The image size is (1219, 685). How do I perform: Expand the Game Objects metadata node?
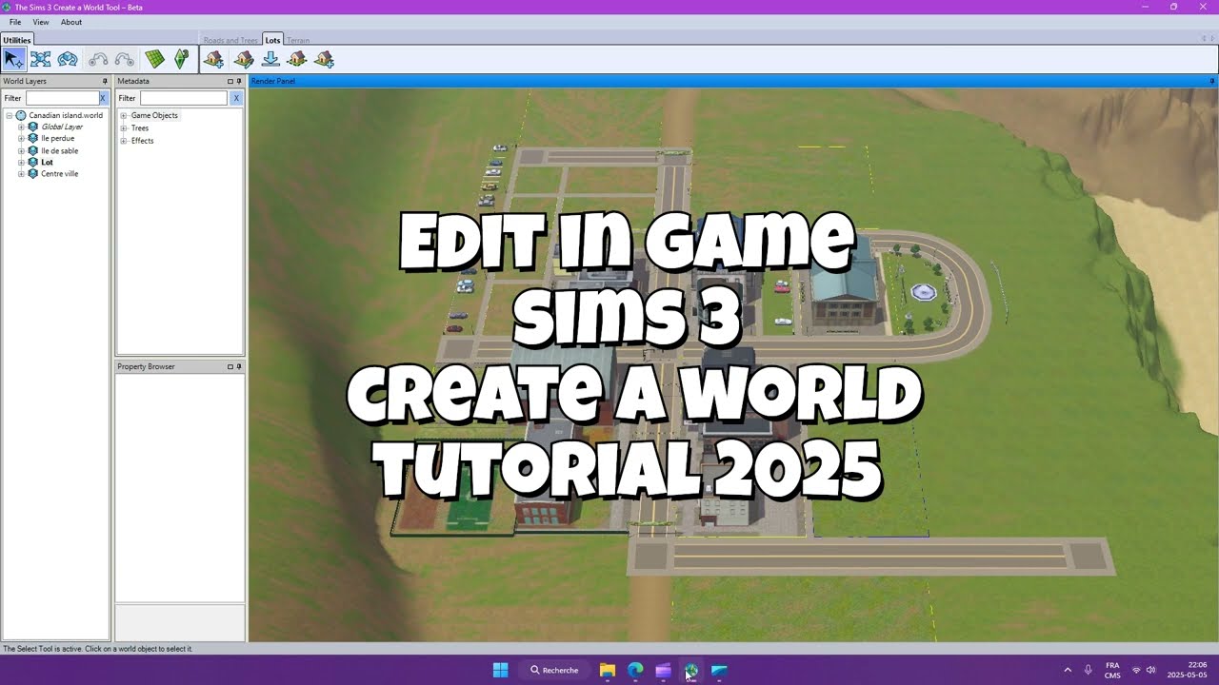[123, 115]
